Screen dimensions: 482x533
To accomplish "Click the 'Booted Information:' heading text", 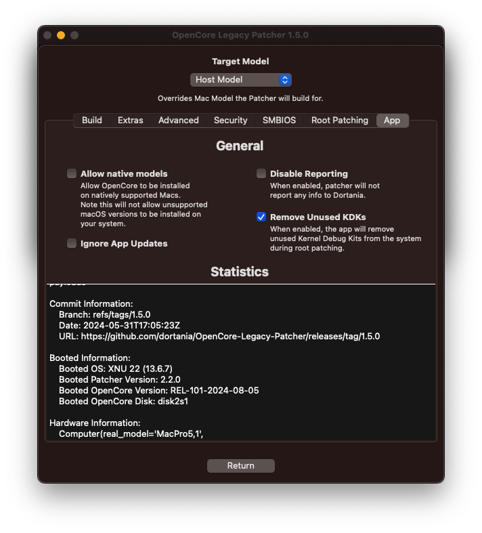I will click(90, 358).
